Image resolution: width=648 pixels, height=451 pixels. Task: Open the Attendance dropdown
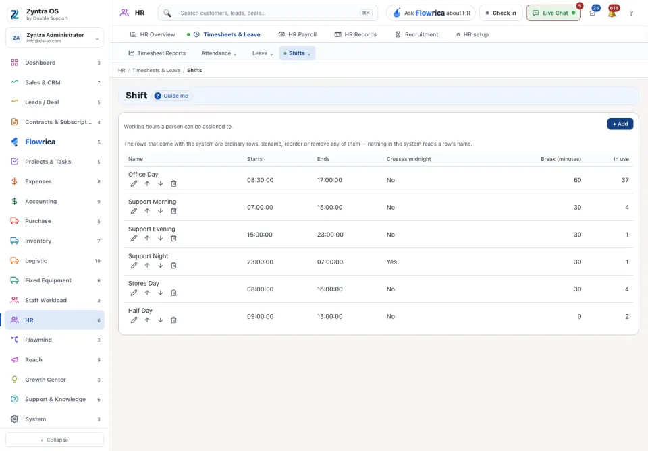(219, 53)
